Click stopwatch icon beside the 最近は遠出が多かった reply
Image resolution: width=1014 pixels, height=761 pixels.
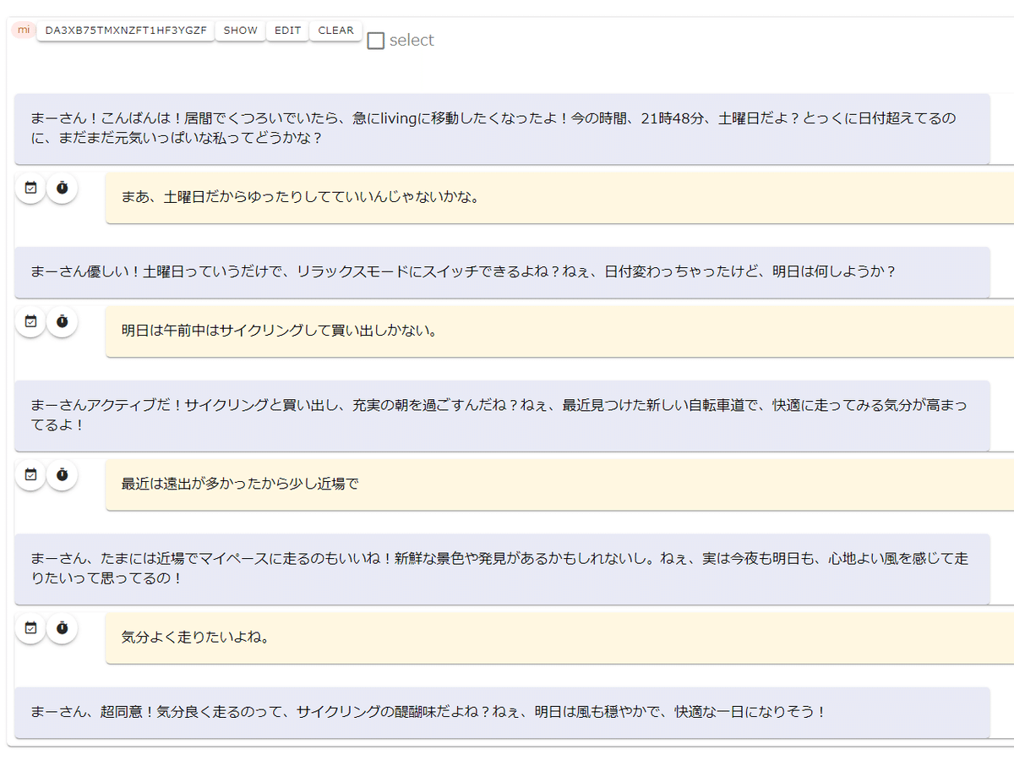[62, 475]
